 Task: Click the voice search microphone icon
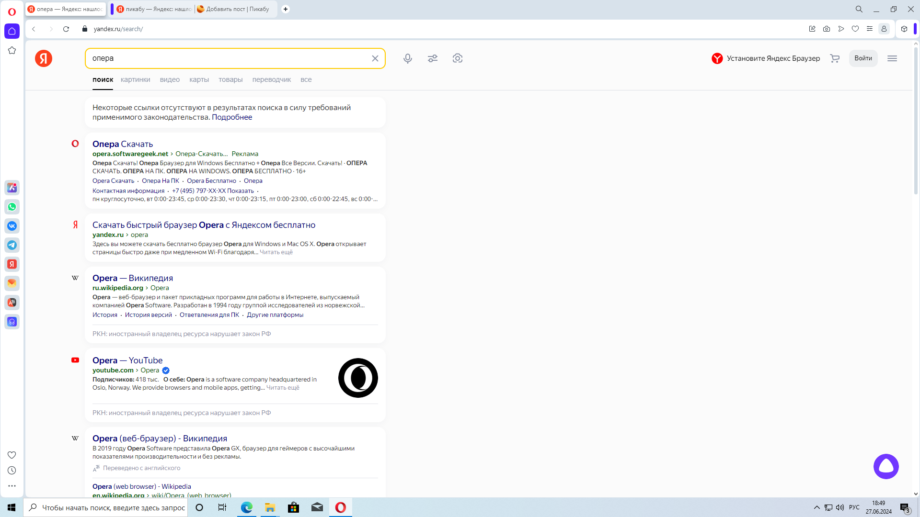[408, 58]
